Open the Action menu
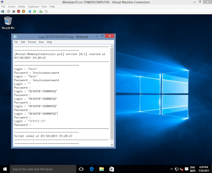 (x=12, y=7)
